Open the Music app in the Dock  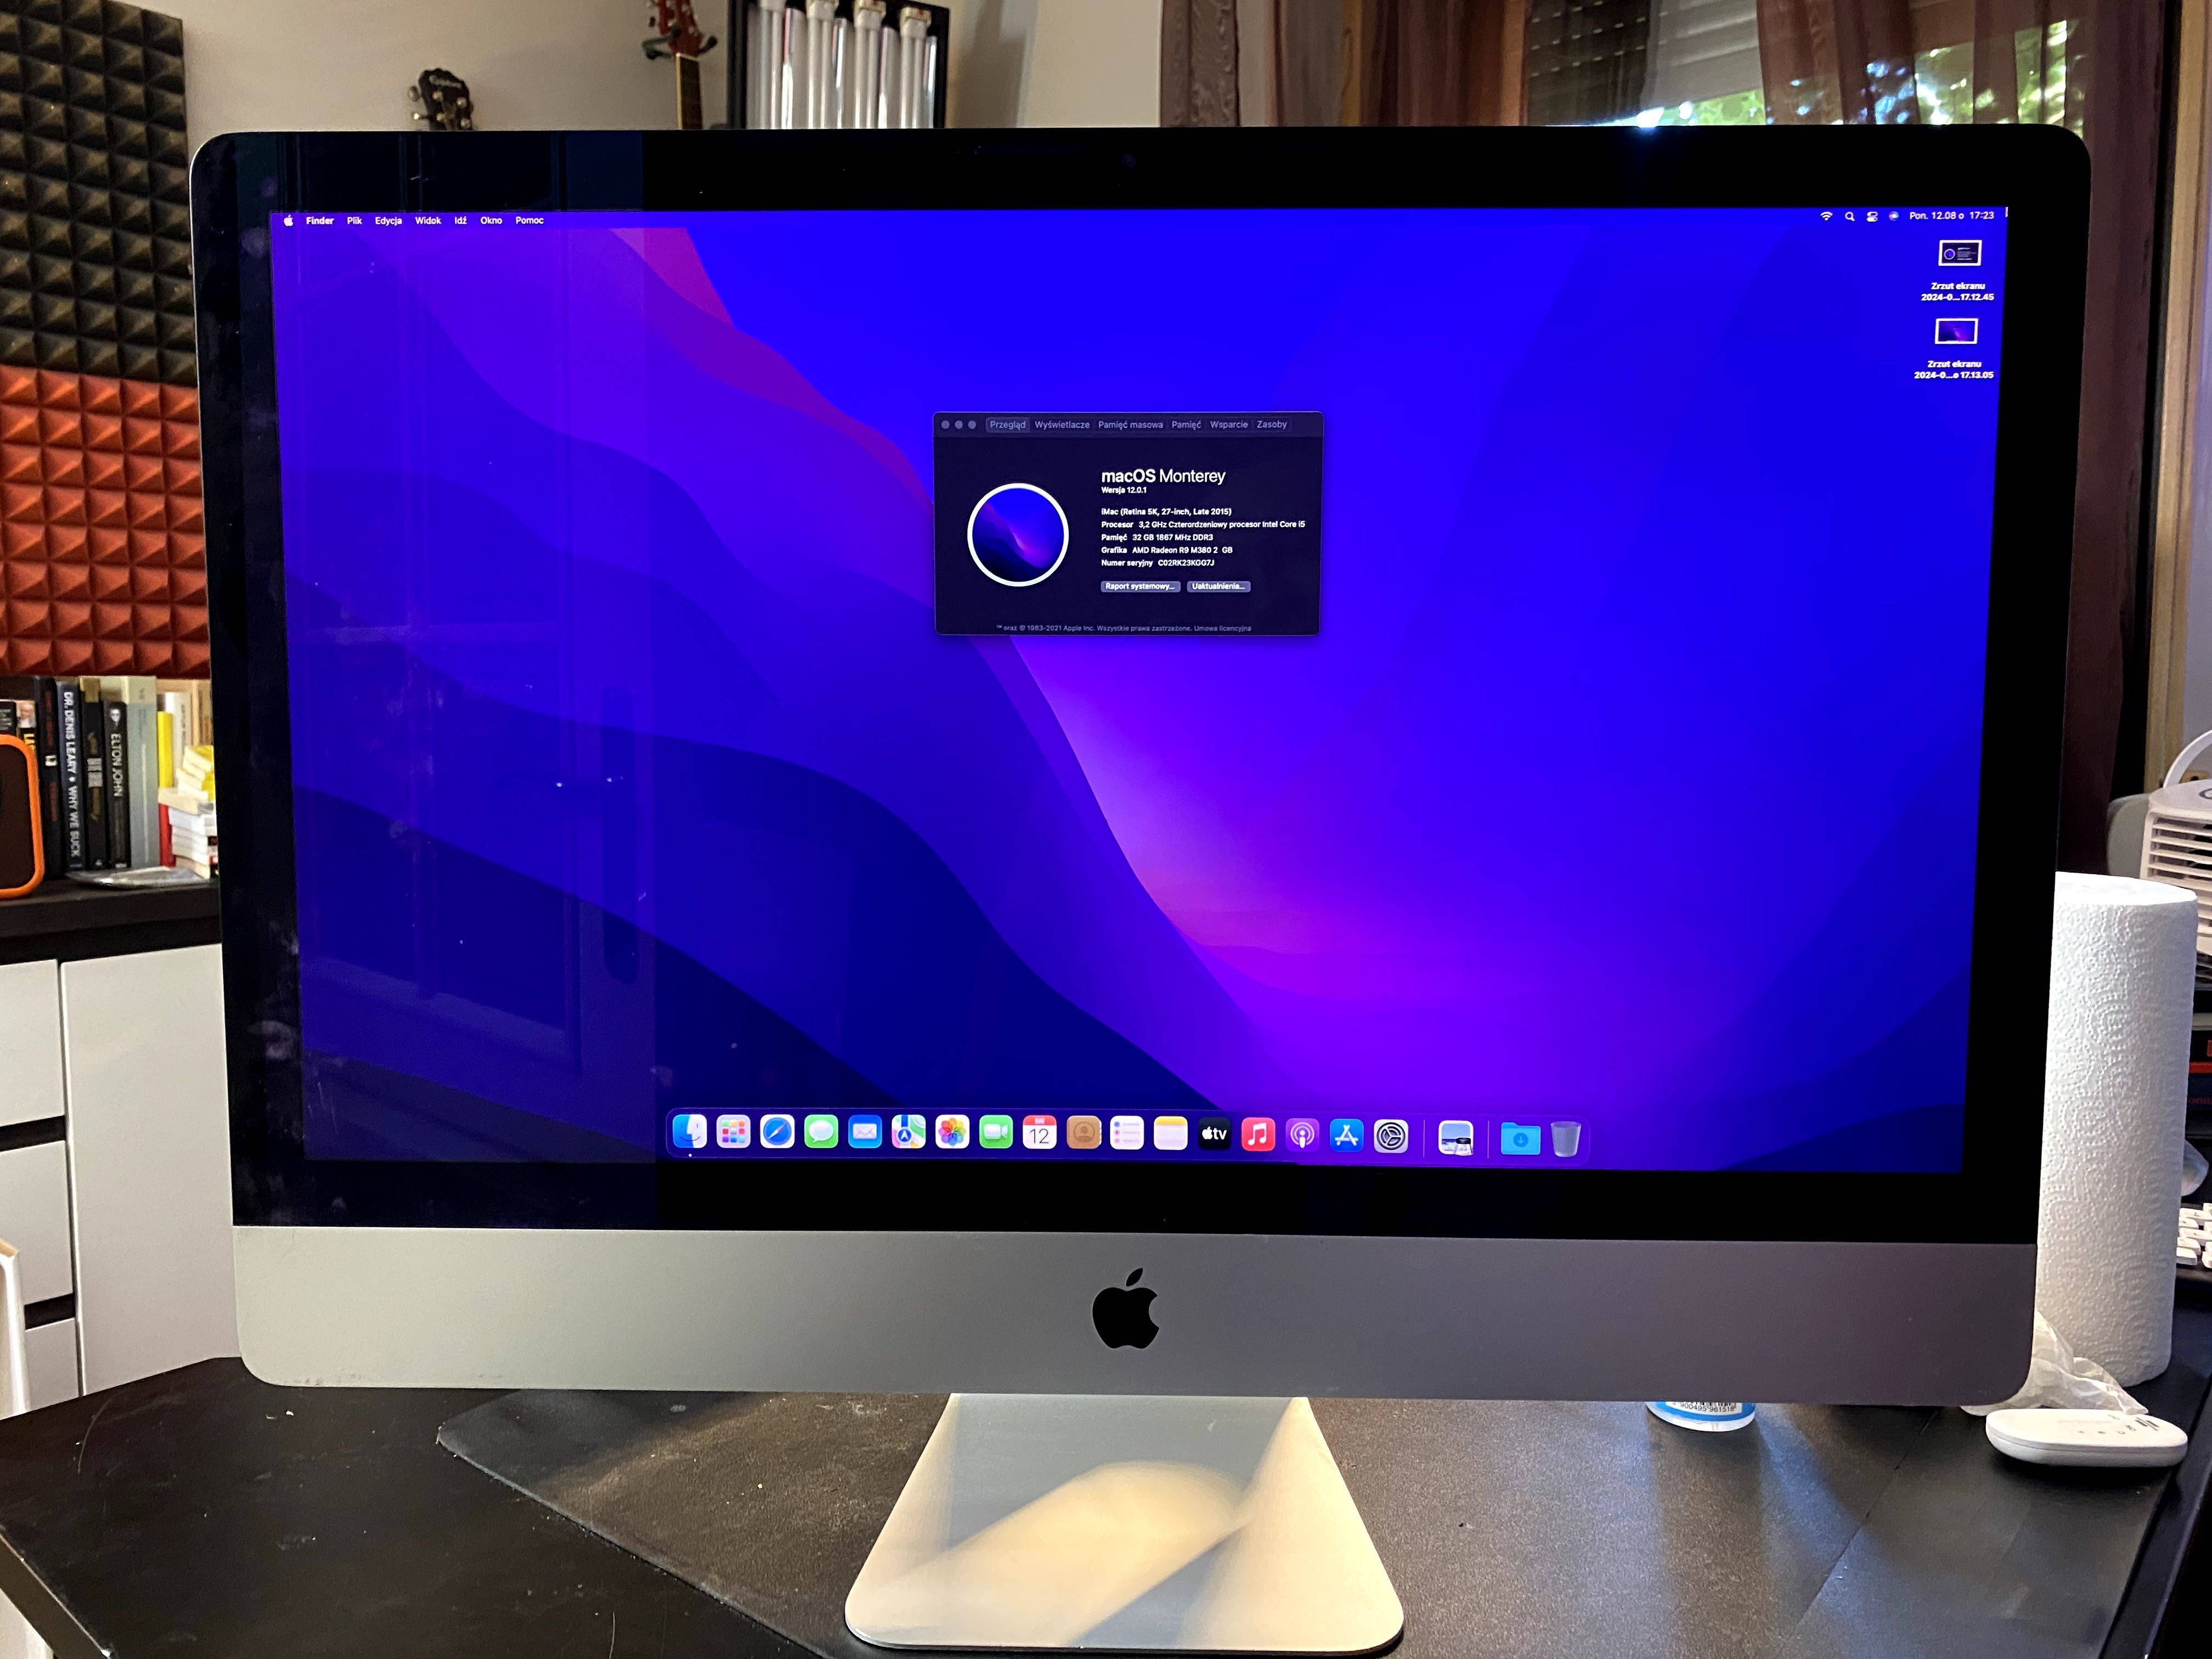pyautogui.click(x=1258, y=1135)
